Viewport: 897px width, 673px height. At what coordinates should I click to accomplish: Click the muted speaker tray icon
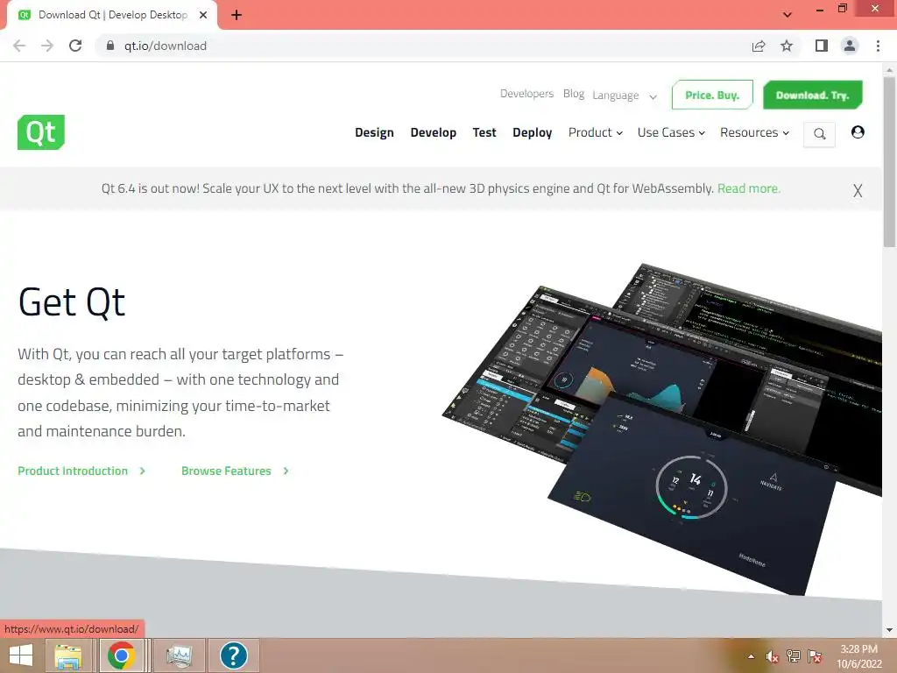coord(773,656)
